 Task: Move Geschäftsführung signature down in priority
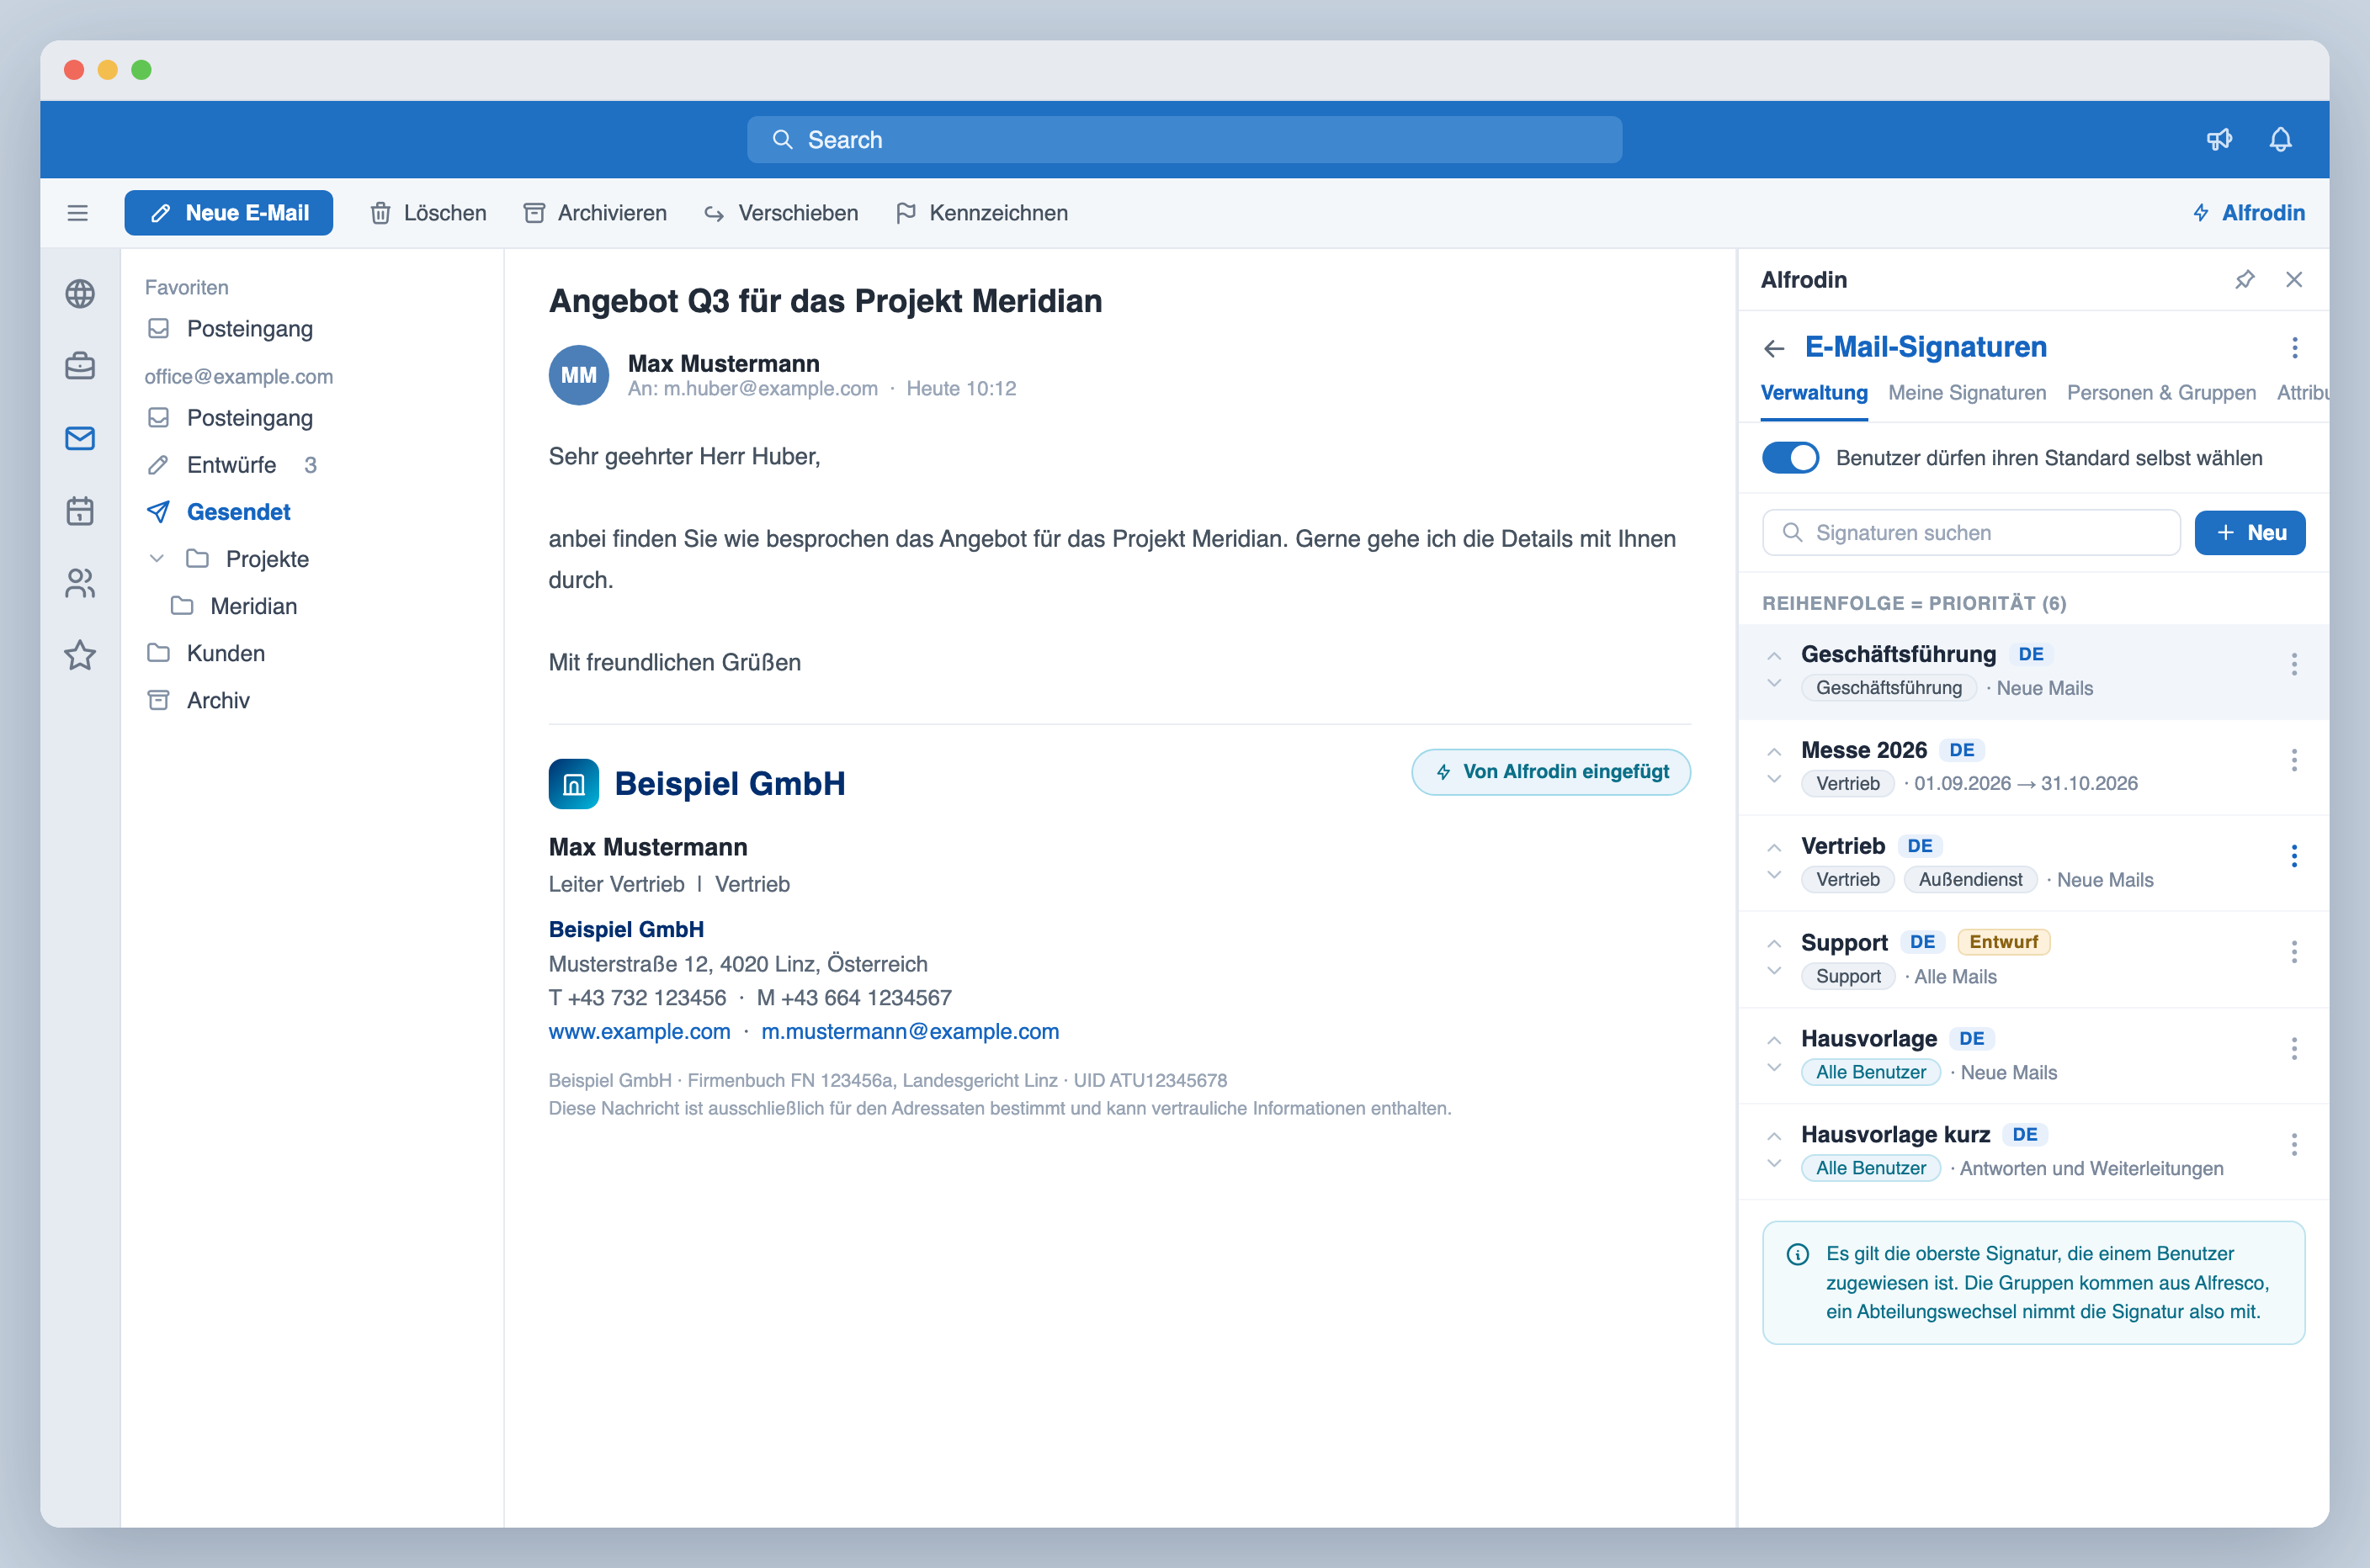(x=1774, y=683)
